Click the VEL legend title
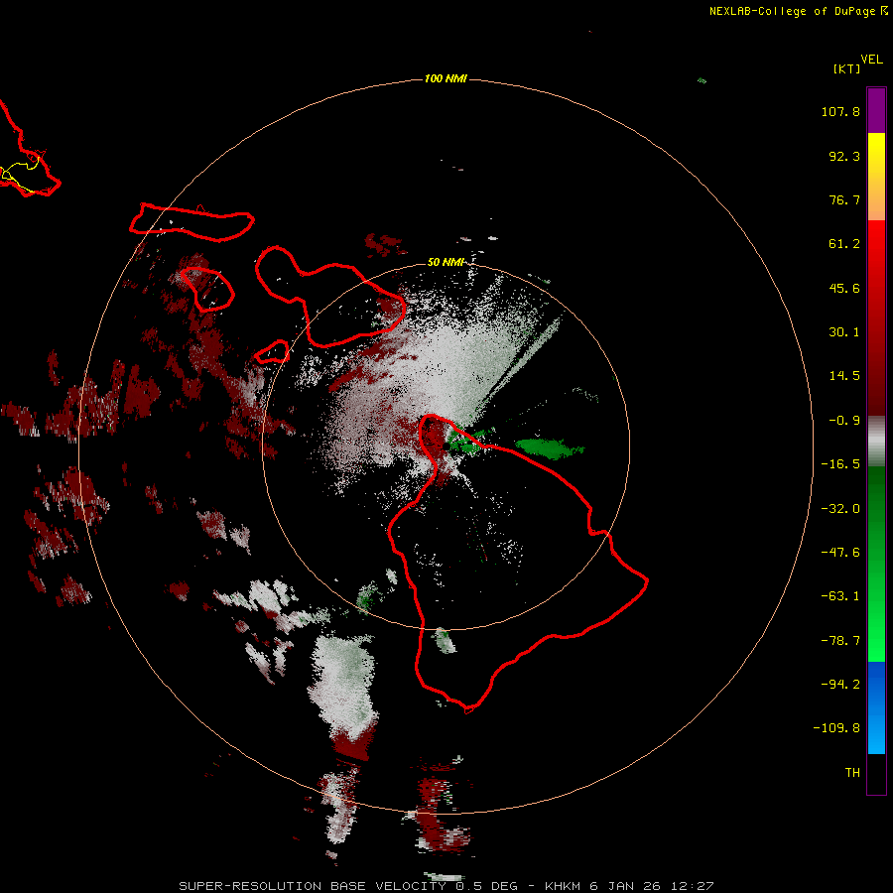 click(x=872, y=59)
